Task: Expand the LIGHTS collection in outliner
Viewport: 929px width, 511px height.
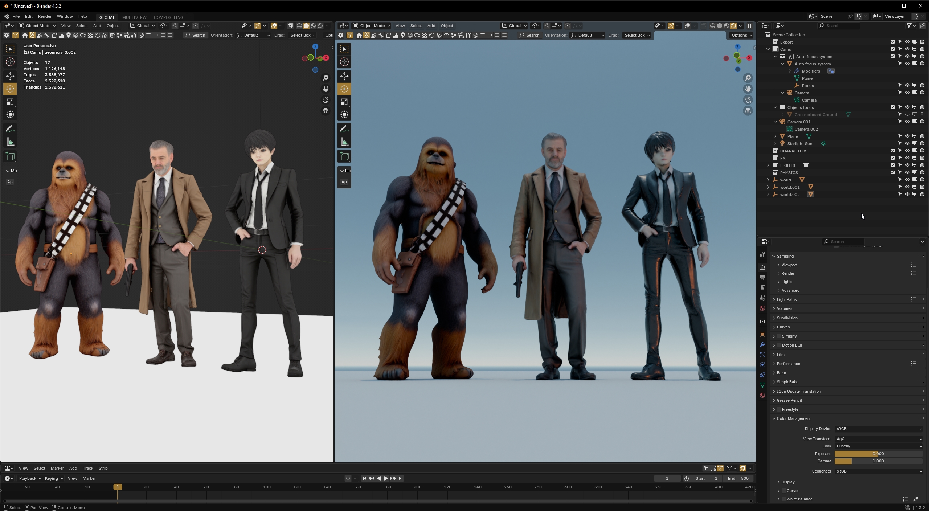Action: 768,165
